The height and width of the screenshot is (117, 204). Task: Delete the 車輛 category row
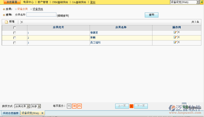click(x=179, y=37)
